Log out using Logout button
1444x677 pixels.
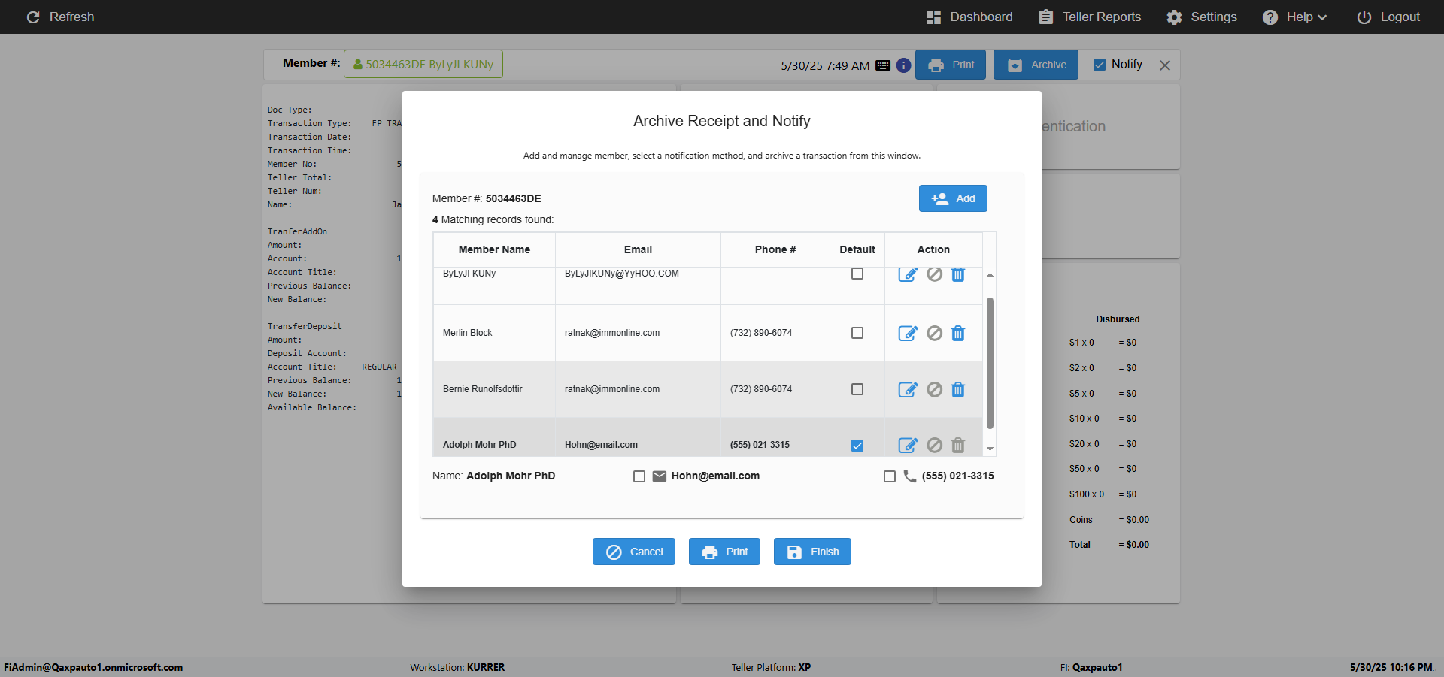pos(1388,17)
